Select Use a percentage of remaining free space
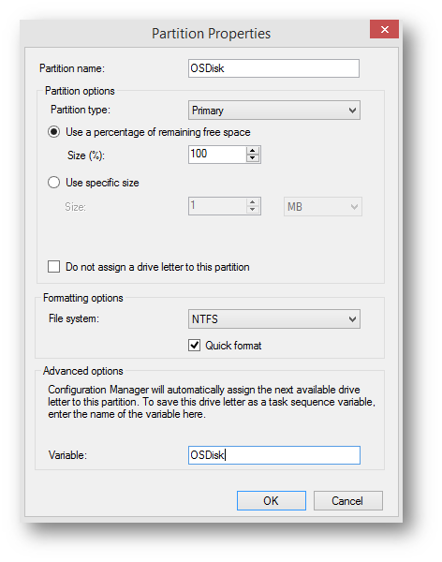 (x=53, y=132)
